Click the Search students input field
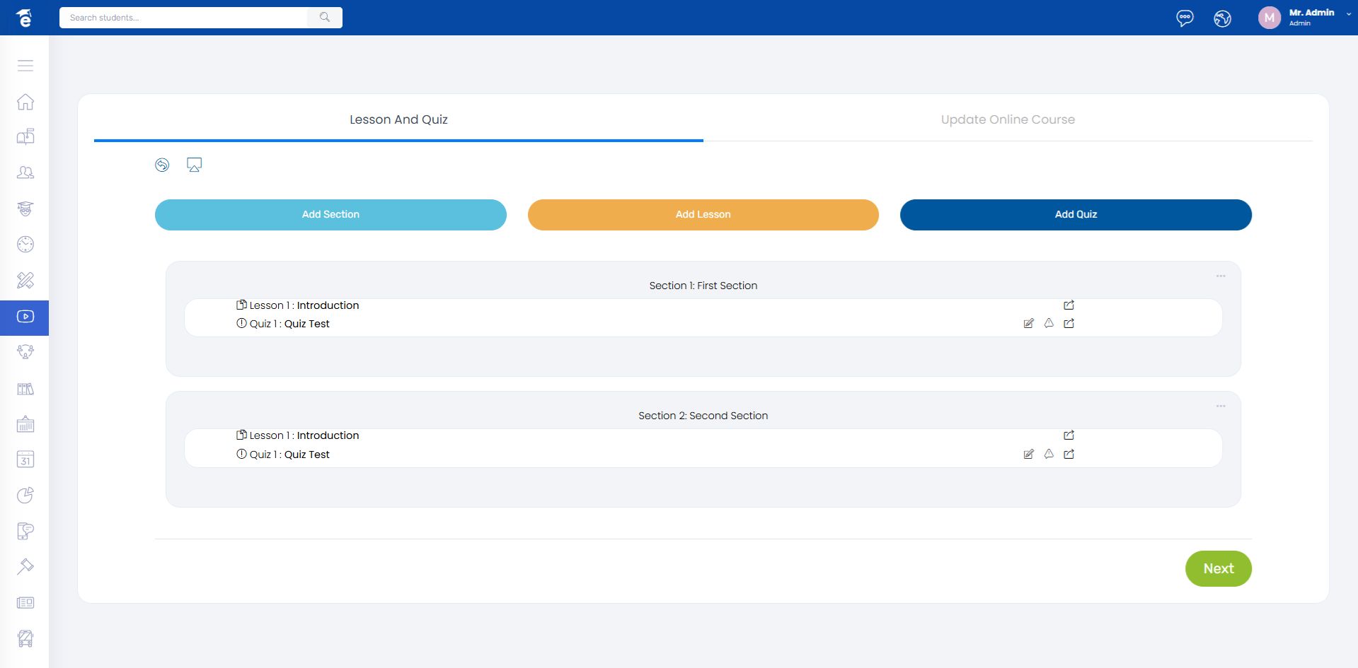The image size is (1358, 668). (x=184, y=18)
